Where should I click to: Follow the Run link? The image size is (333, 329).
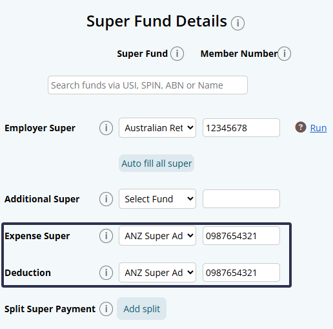(x=318, y=128)
